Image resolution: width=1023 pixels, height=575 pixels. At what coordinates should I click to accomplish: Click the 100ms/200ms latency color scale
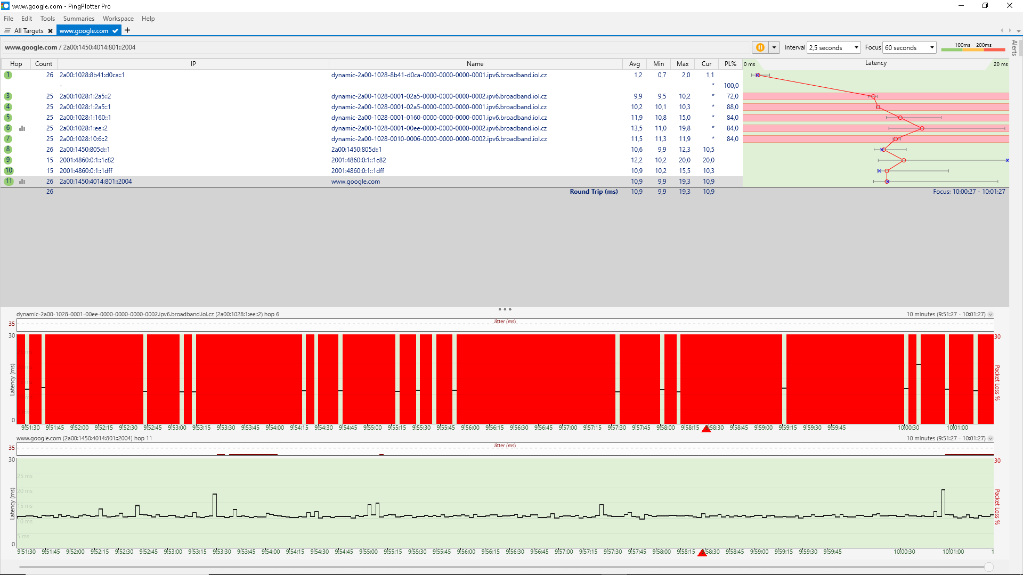(x=973, y=47)
